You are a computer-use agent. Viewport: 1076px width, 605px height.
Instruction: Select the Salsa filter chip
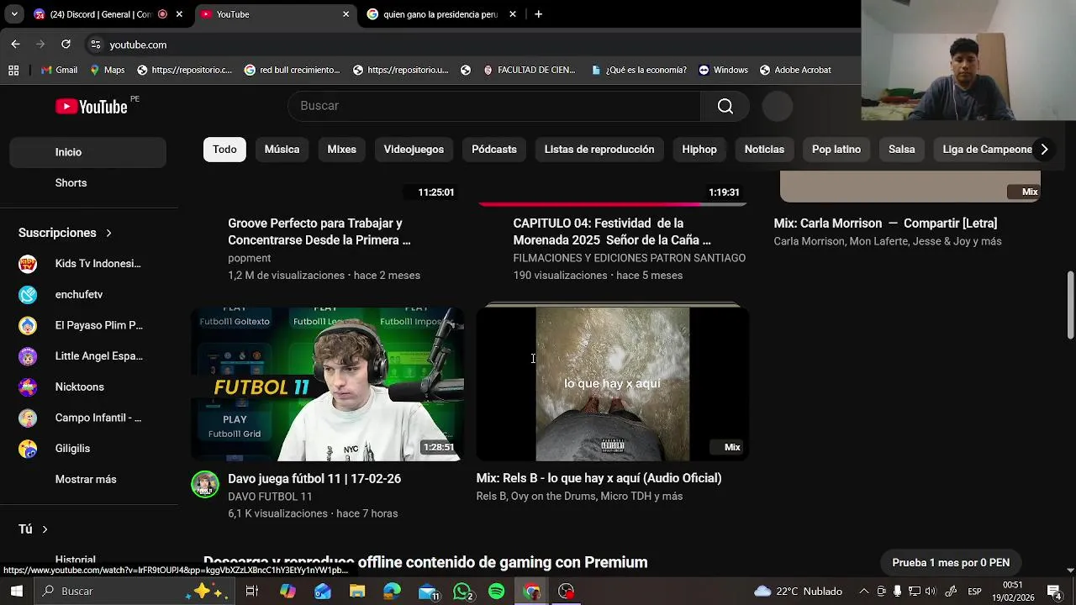coord(901,150)
